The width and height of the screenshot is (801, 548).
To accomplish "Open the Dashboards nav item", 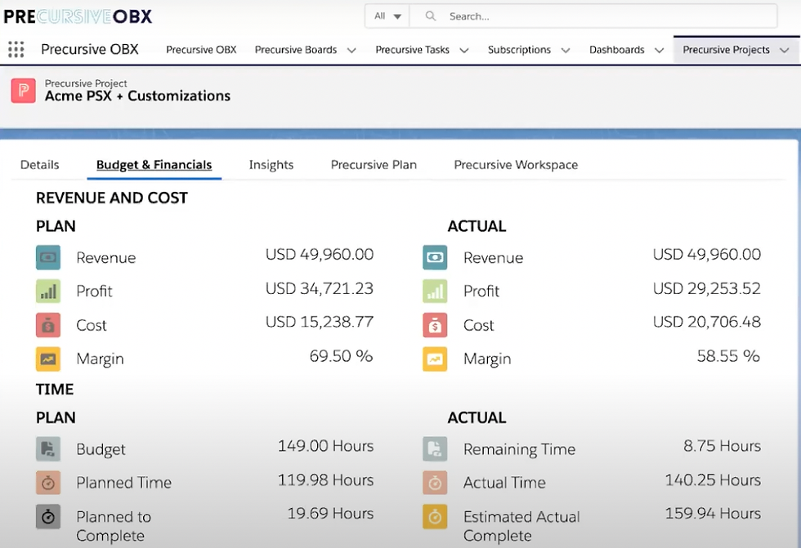I will (616, 50).
